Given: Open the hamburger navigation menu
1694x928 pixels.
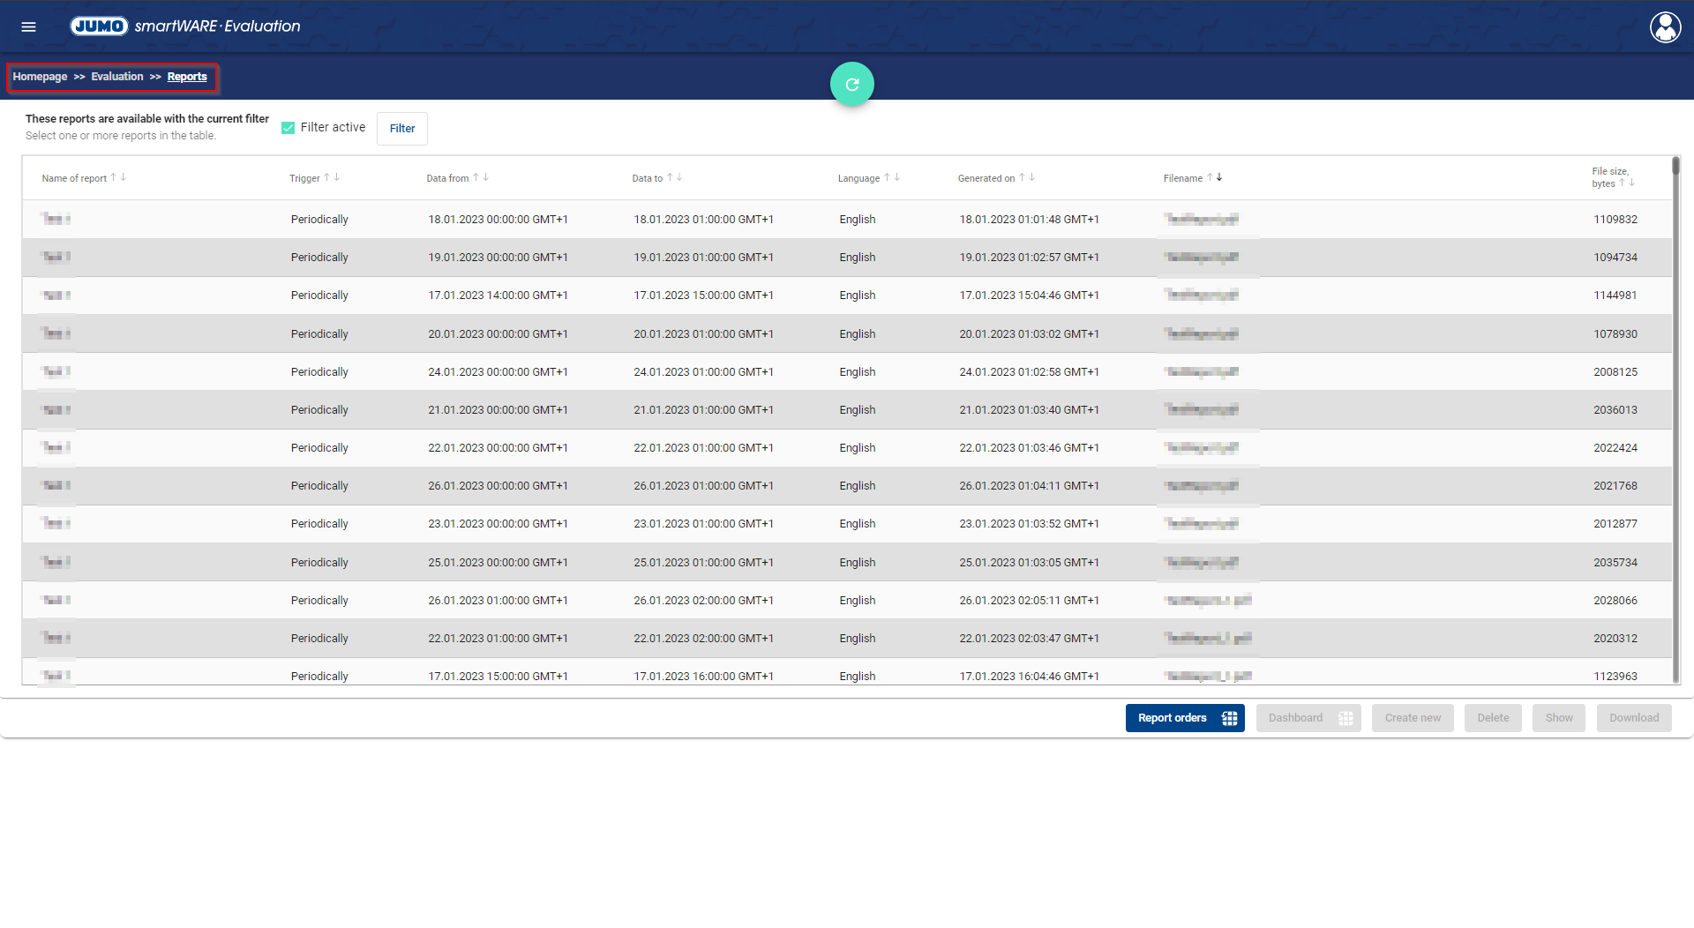Looking at the screenshot, I should pyautogui.click(x=28, y=26).
